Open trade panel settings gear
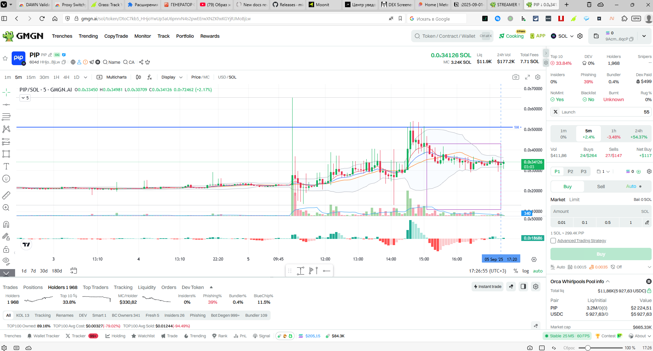This screenshot has height=351, width=653. pyautogui.click(x=649, y=171)
